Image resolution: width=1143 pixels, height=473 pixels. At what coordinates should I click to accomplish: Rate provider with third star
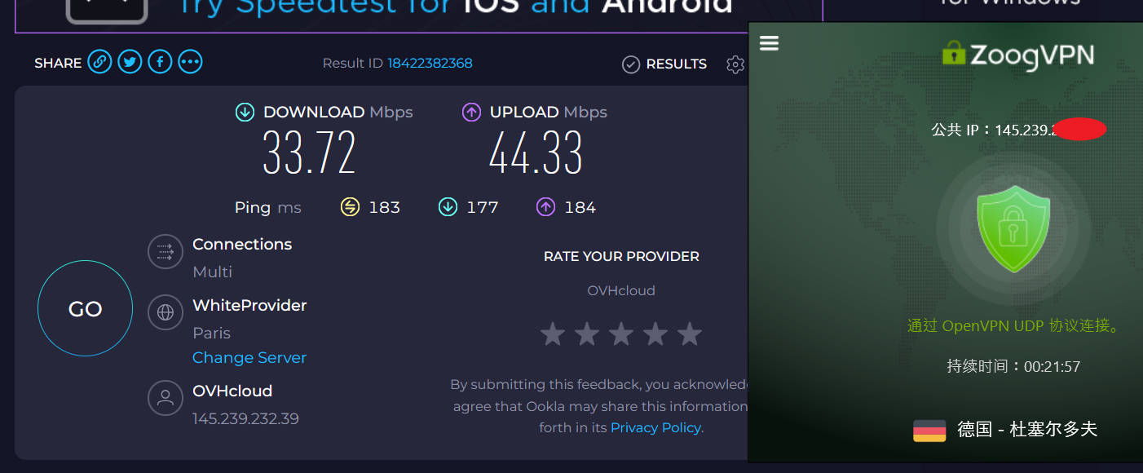coord(621,334)
